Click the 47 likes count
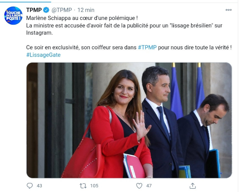The width and height of the screenshot is (241, 192). pos(149,186)
